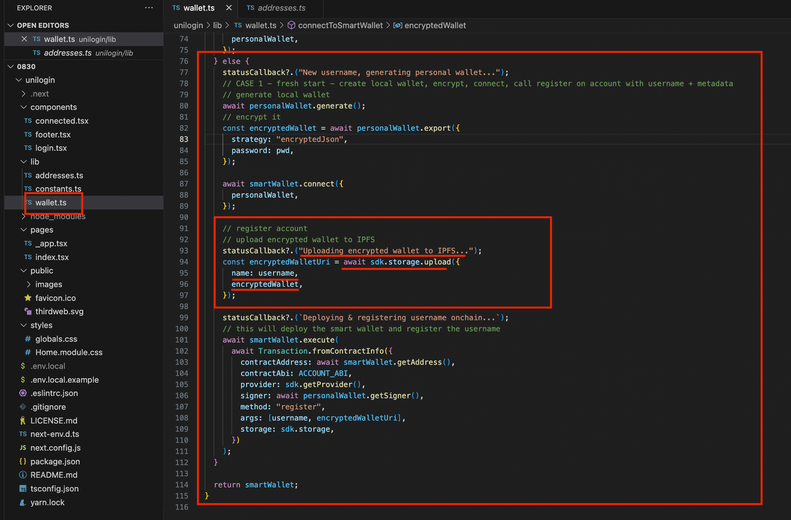The height and width of the screenshot is (520, 791).
Task: Collapse the 0830 workspace folder section
Action: coord(11,66)
